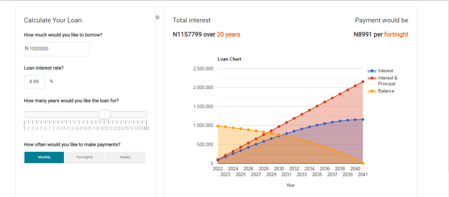Click the loan interest rate field

(34, 82)
